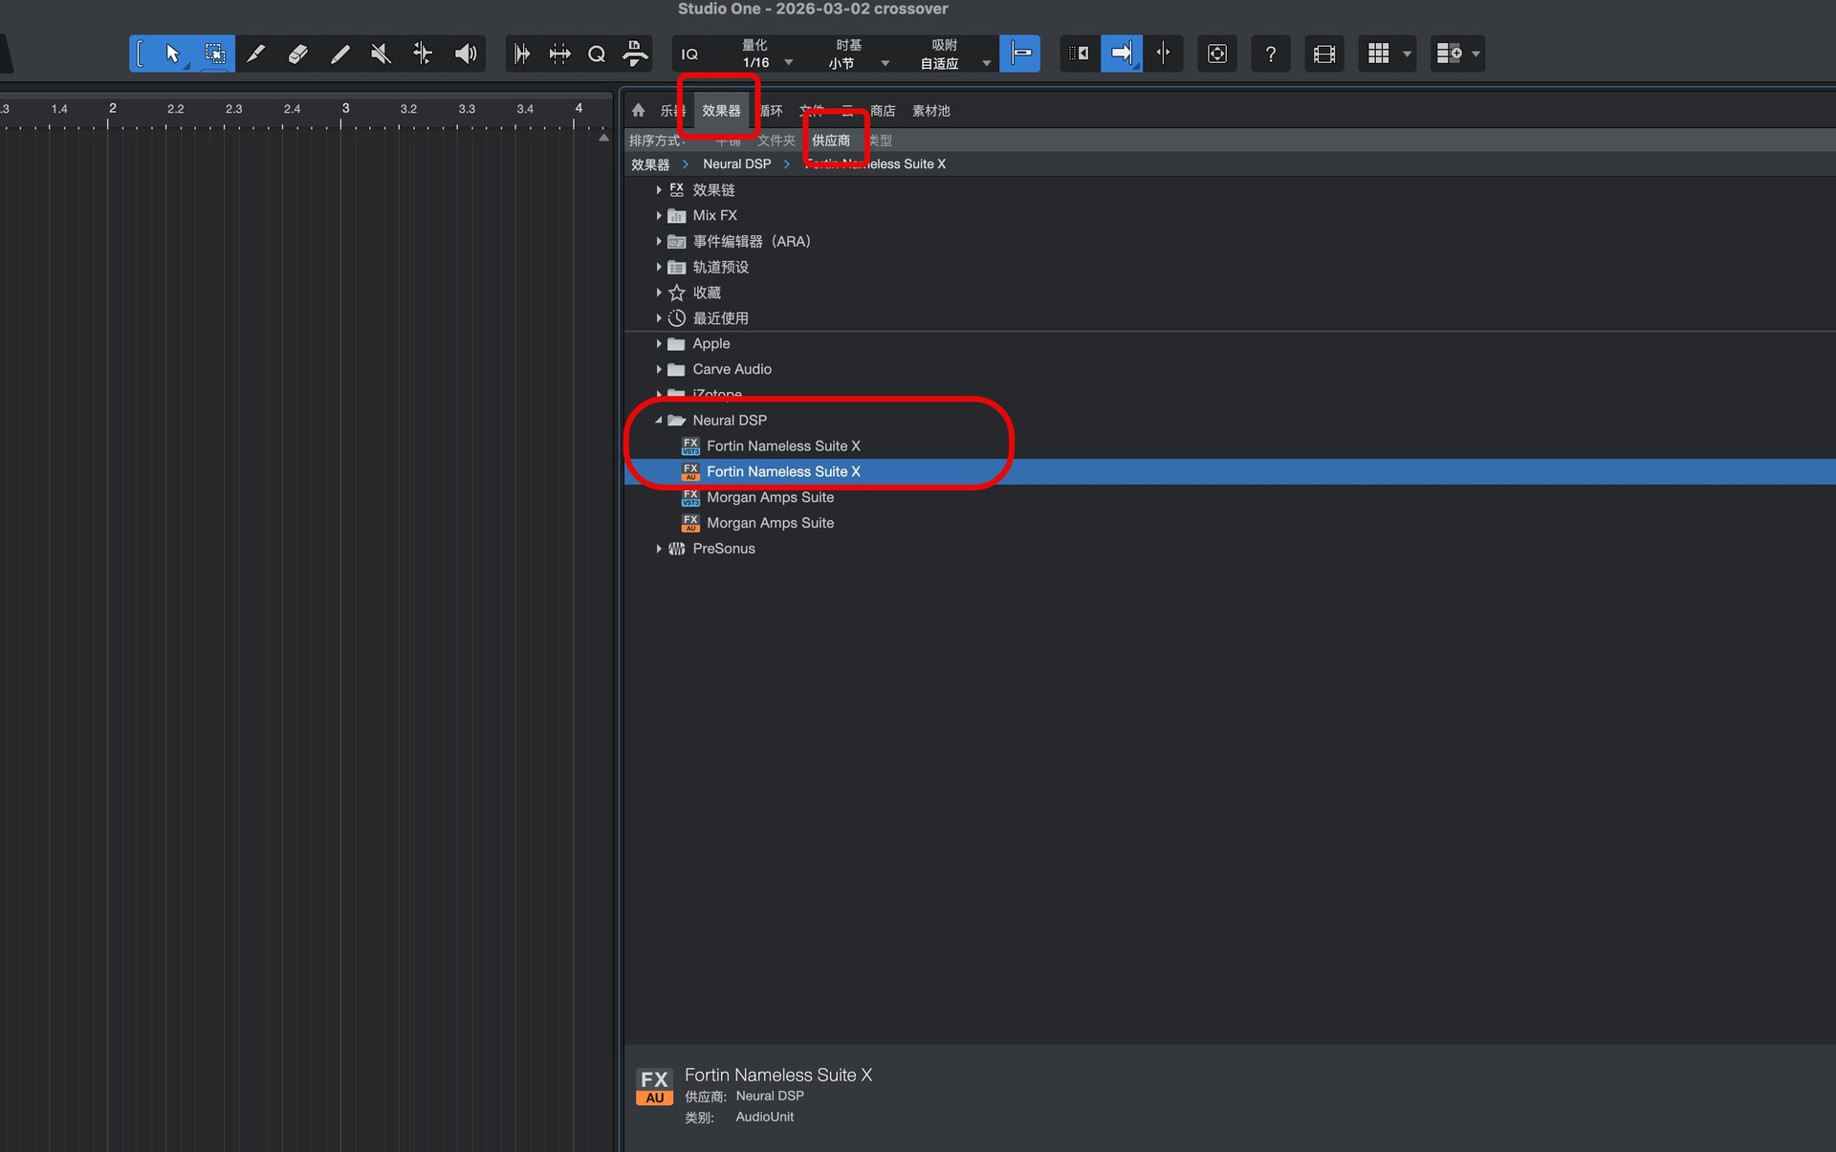This screenshot has height=1152, width=1836.
Task: Click Neural DSP in breadcrumb path
Action: pos(736,164)
